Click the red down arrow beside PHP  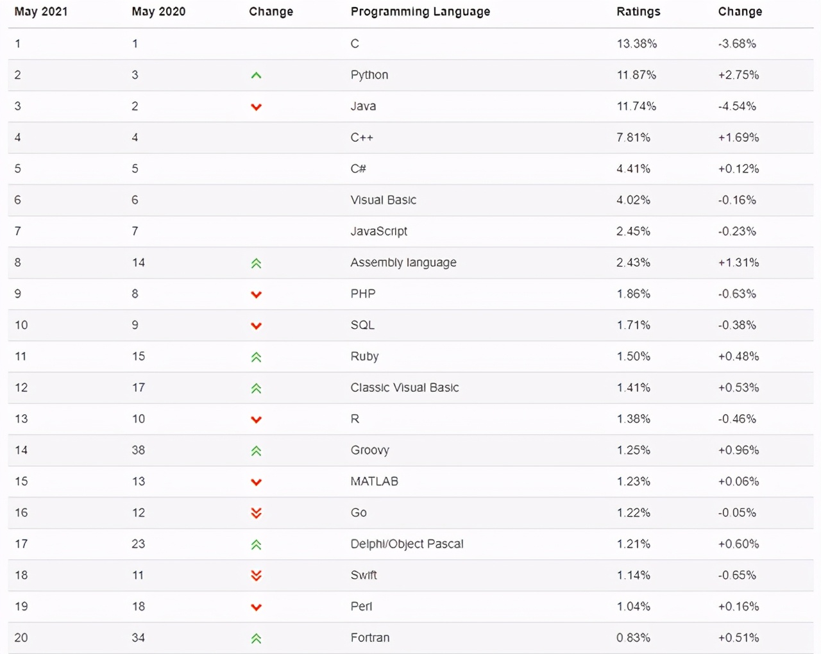click(256, 295)
